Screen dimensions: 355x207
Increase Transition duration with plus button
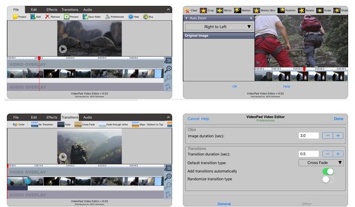[x=338, y=154]
